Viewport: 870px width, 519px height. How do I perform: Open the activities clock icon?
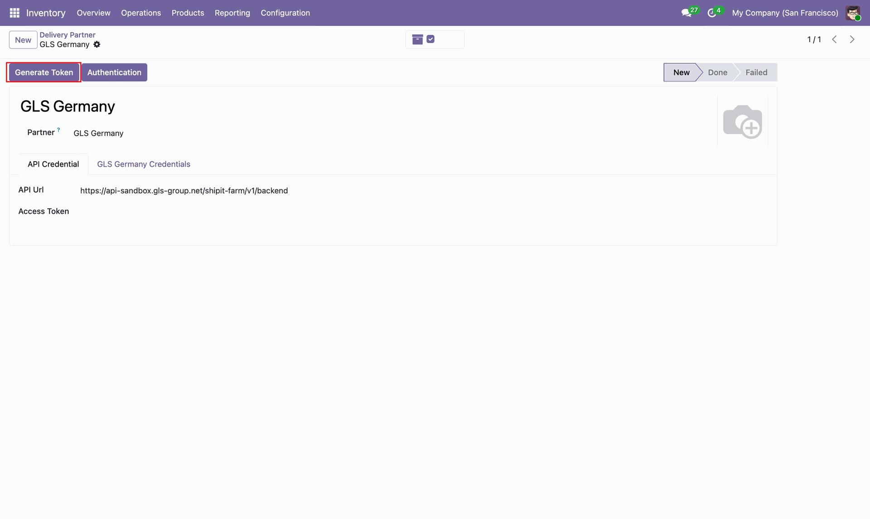pos(712,13)
